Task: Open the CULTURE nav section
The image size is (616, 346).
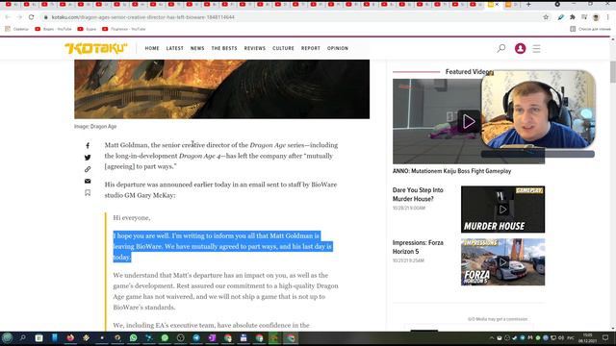Action: (x=283, y=48)
